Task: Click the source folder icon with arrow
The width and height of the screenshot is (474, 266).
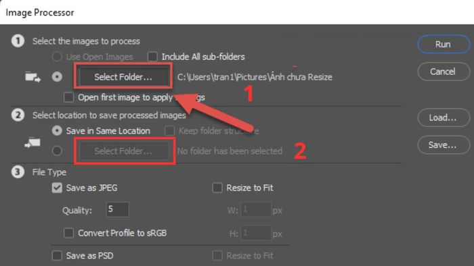Action: (x=33, y=77)
